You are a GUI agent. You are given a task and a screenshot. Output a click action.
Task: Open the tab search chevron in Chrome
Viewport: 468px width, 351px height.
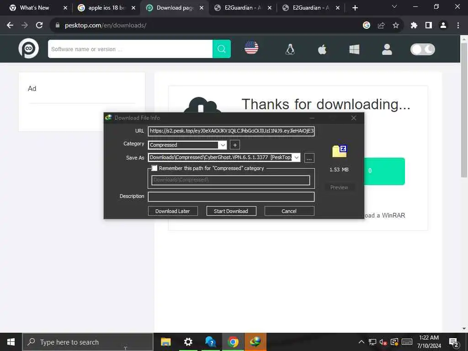pos(394,6)
